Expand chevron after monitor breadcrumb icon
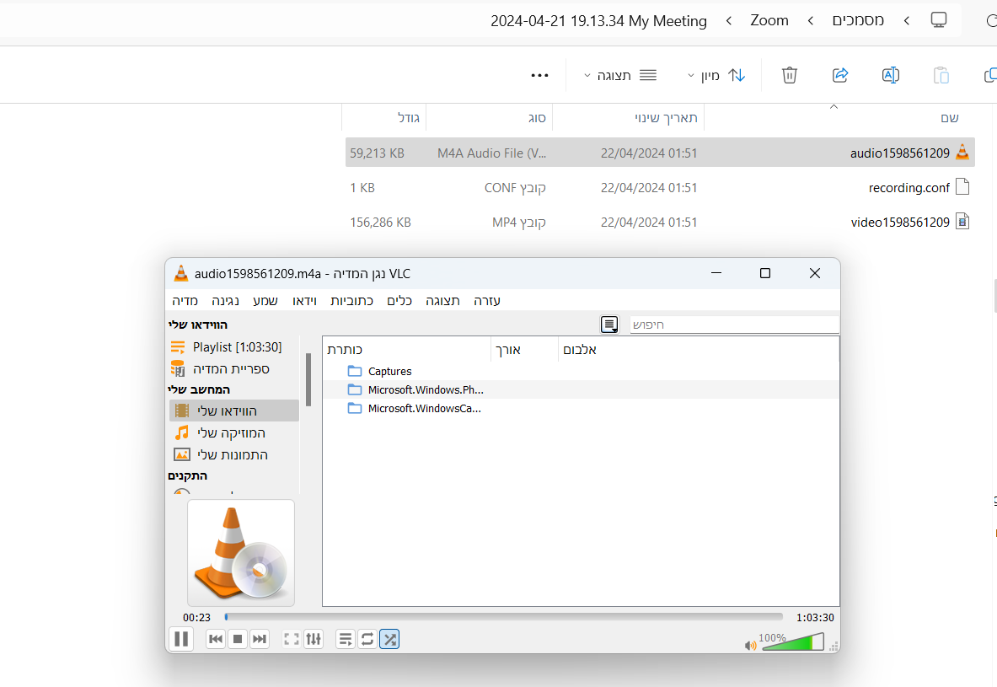 pos(907,21)
